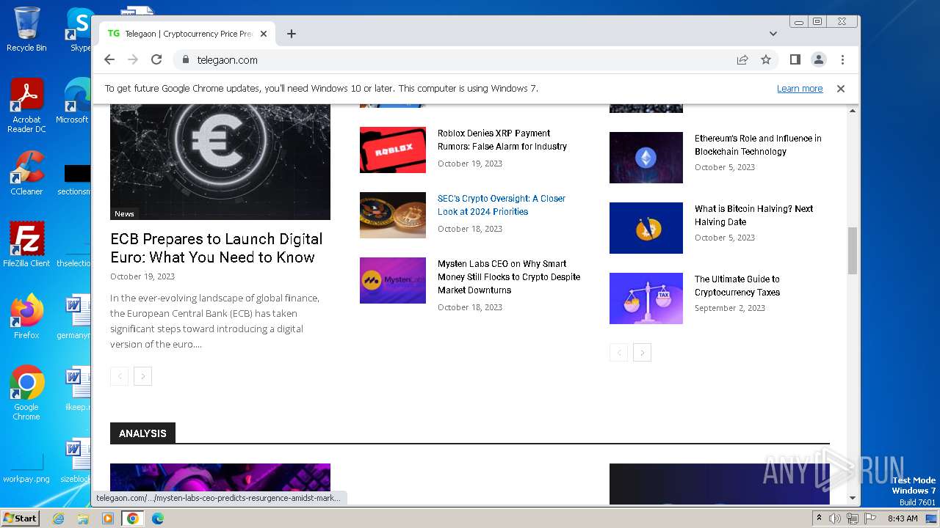940x528 pixels.
Task: Open the tab search dropdown arrow
Action: (x=773, y=34)
